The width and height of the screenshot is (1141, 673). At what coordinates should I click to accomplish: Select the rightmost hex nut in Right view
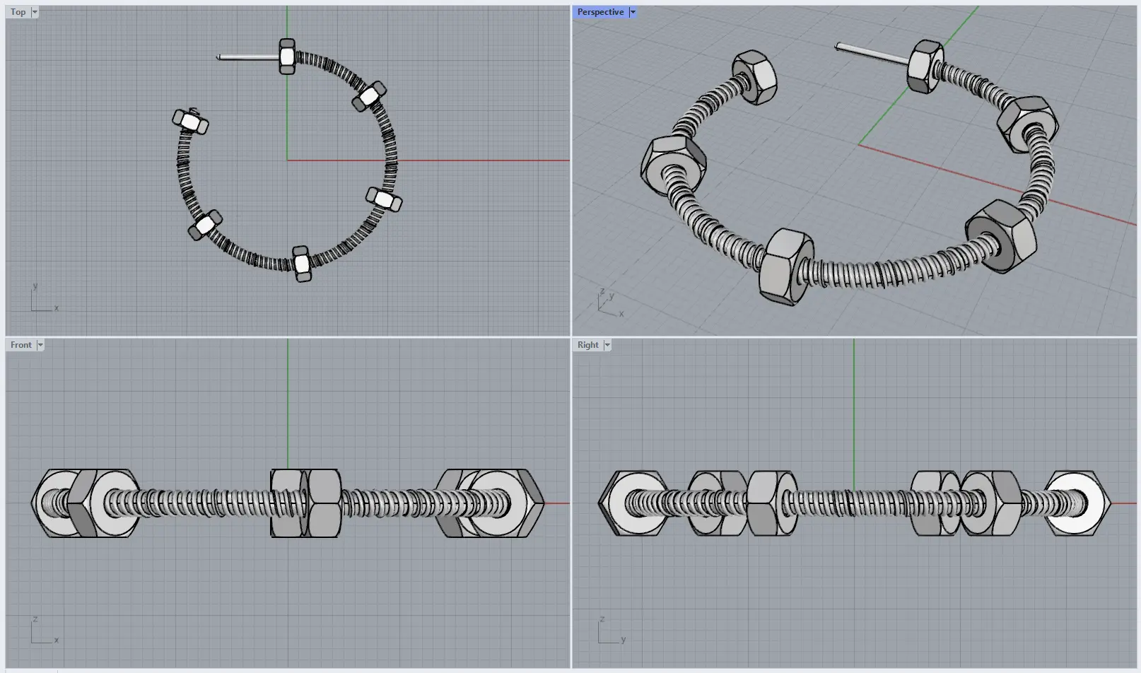point(1077,503)
